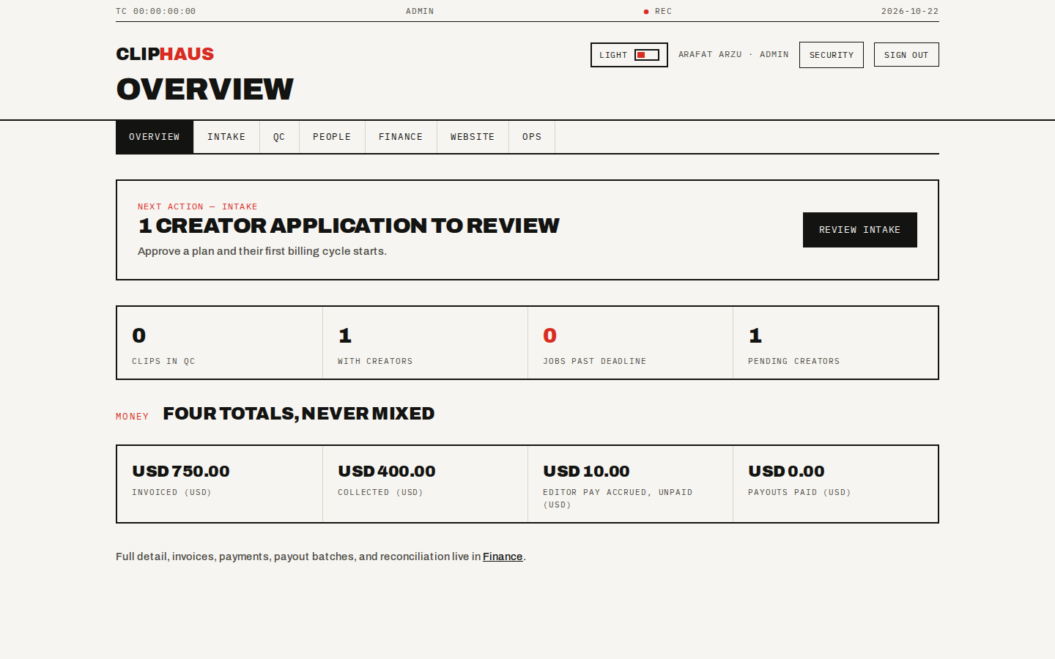
Task: Switch to the FINANCE tab
Action: (x=401, y=137)
